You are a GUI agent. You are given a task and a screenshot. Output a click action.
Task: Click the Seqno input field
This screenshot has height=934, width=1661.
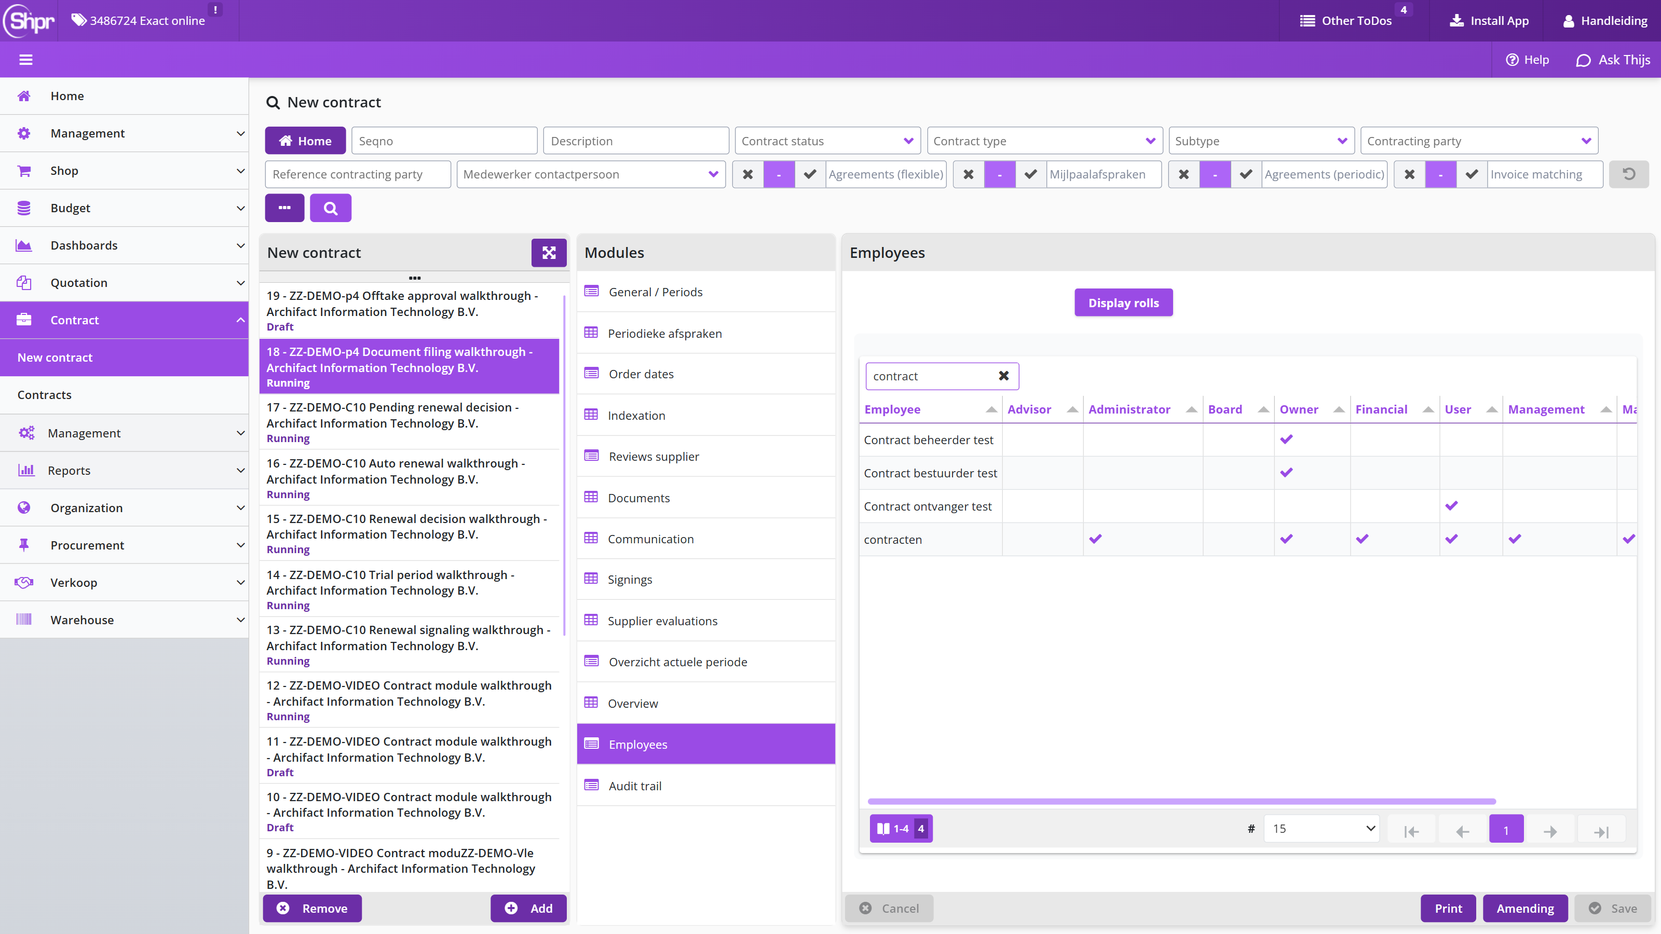click(x=444, y=141)
